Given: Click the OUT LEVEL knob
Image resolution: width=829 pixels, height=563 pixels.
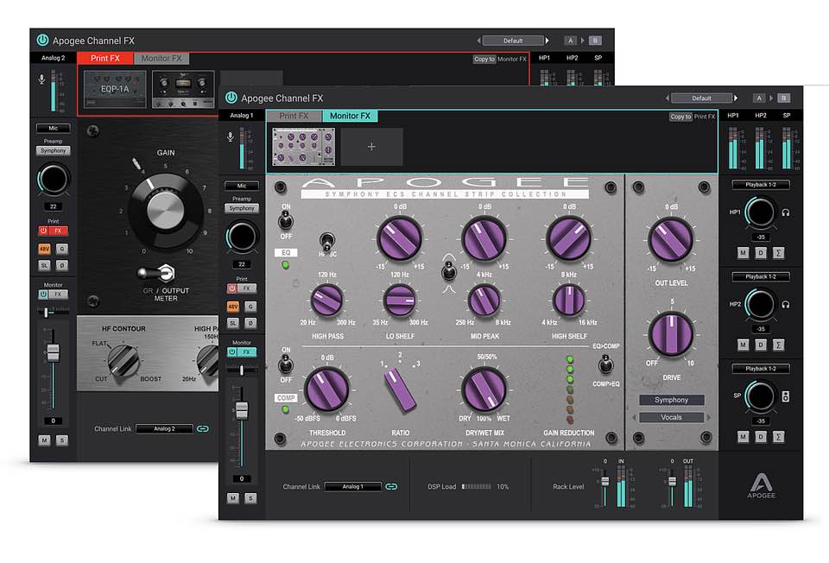Looking at the screenshot, I should coord(671,239).
